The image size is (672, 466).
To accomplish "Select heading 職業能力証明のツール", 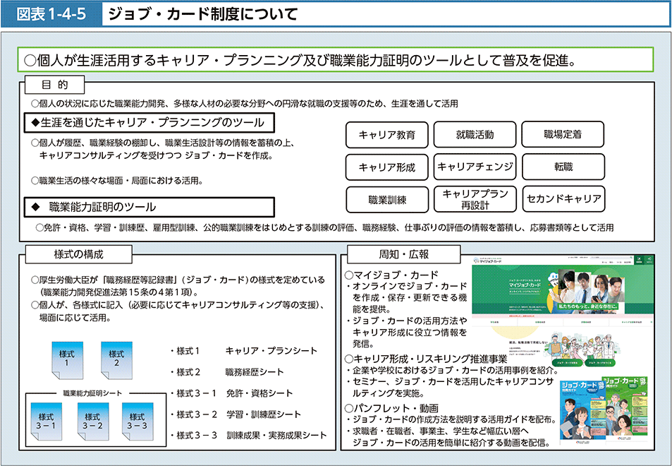I will (x=149, y=208).
